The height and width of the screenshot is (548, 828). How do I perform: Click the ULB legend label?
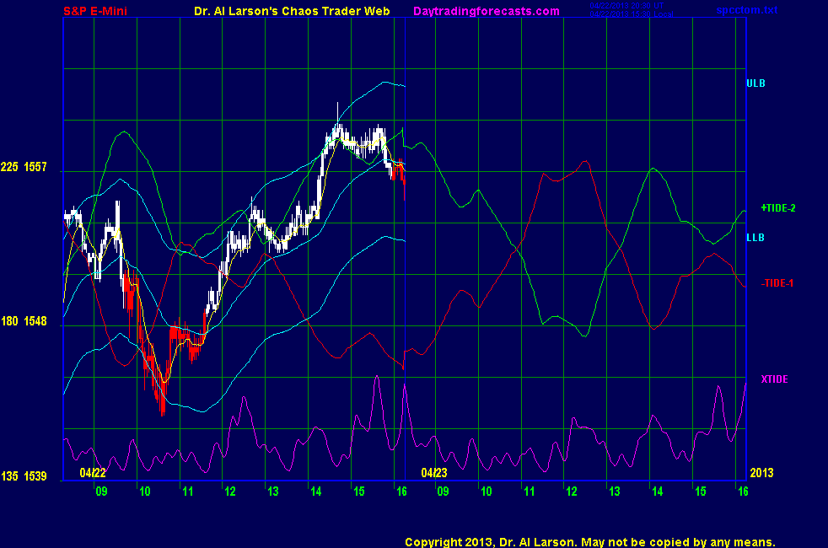click(755, 83)
